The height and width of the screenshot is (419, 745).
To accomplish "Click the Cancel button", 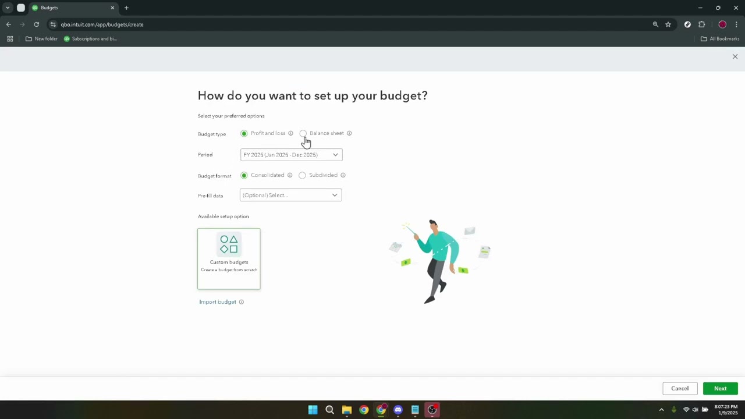I will (x=680, y=389).
